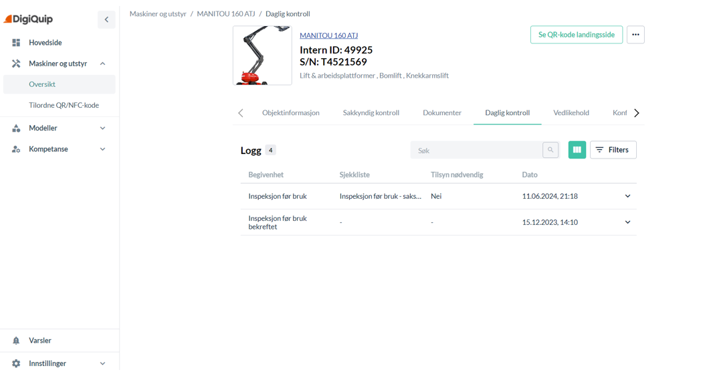Open the Objektinformasjon tab

291,113
